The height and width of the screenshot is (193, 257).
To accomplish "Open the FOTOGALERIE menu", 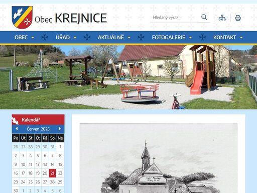I will [x=169, y=37].
